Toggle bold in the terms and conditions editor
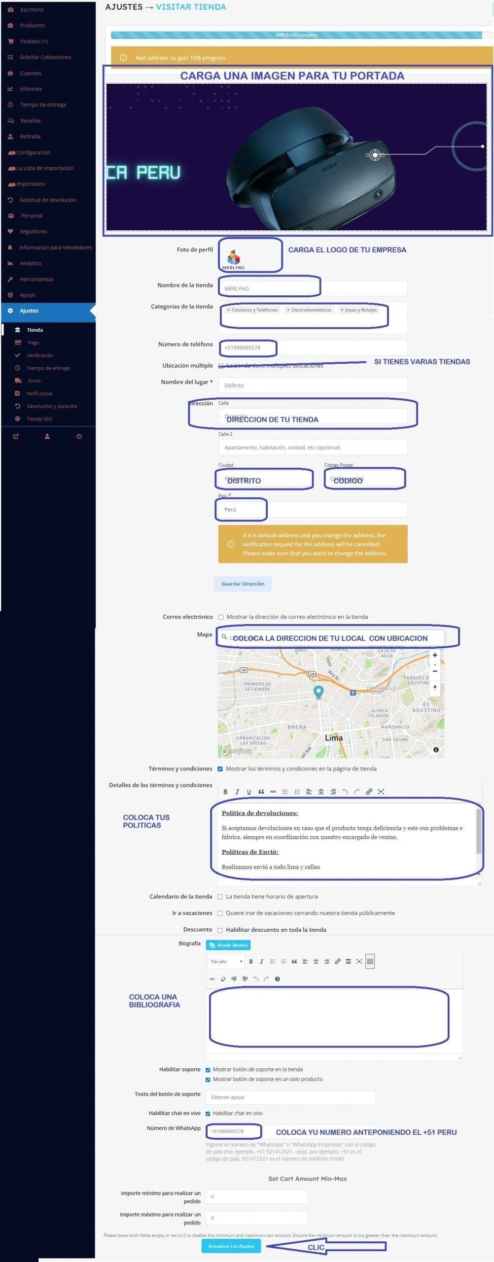494x1262 pixels. (x=225, y=792)
